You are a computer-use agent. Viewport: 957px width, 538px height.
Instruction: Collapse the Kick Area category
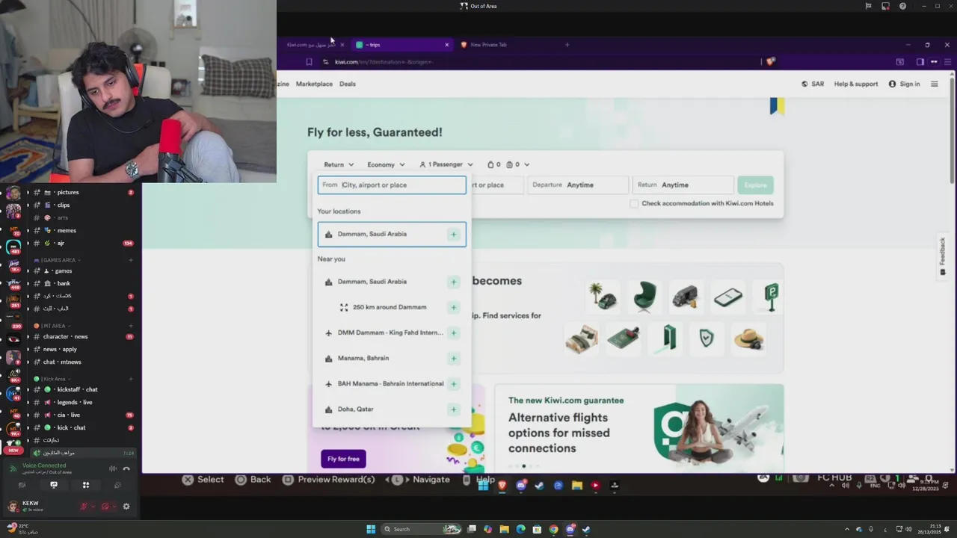tap(52, 379)
